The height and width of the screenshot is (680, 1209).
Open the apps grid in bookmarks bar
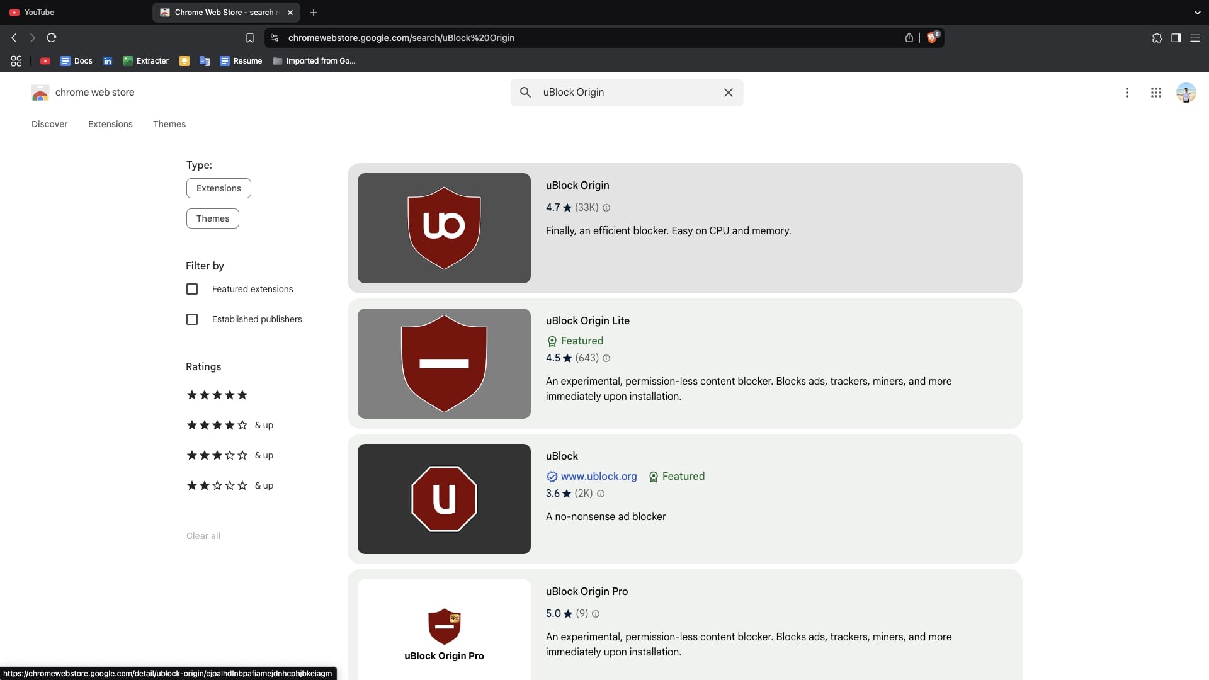(x=16, y=61)
